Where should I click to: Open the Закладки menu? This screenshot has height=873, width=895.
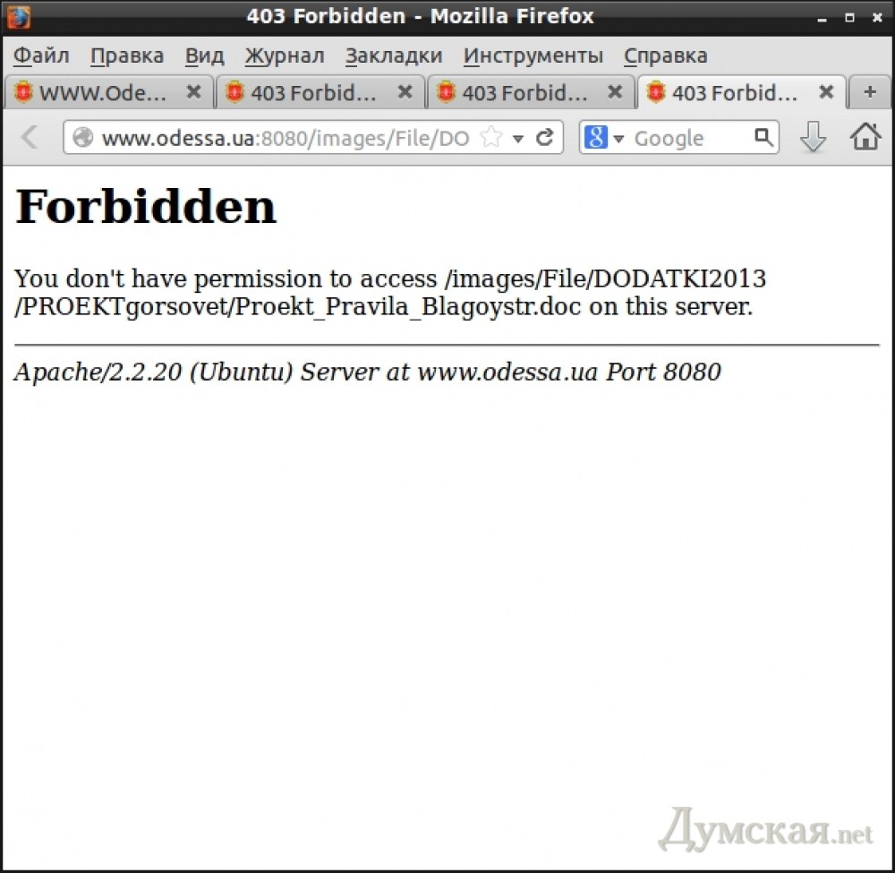click(394, 56)
